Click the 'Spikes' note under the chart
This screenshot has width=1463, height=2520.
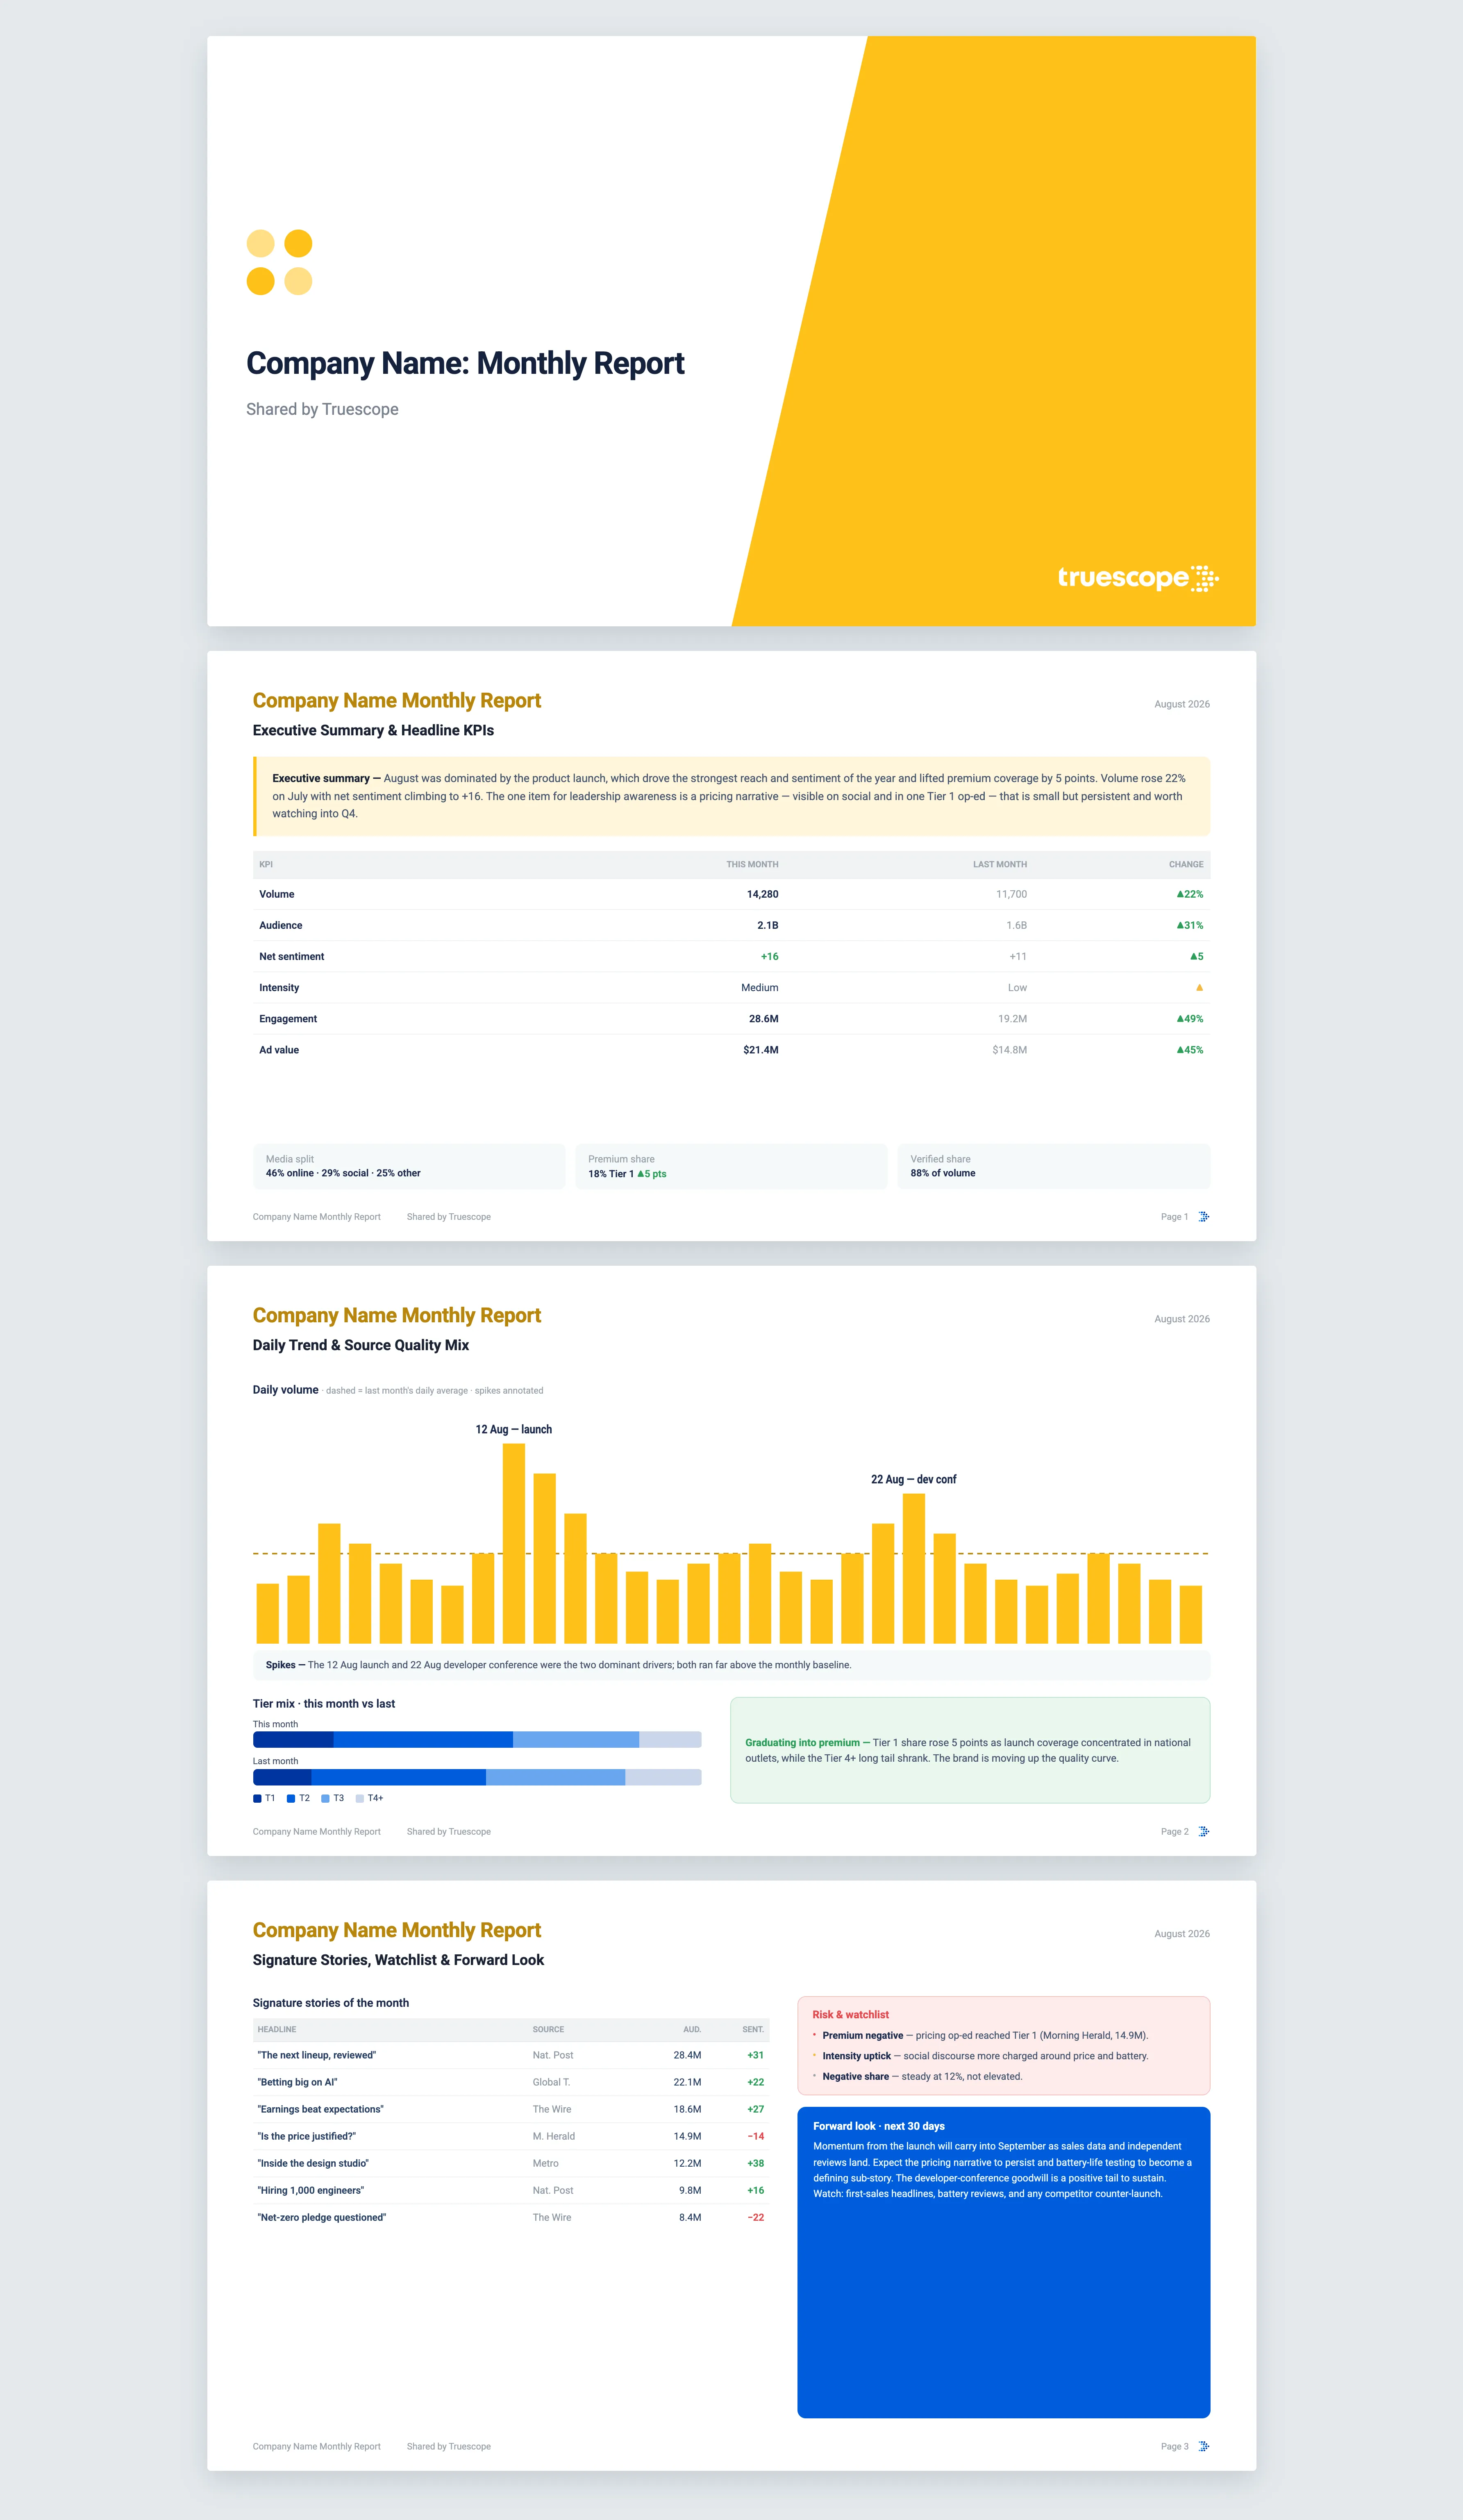click(732, 1665)
